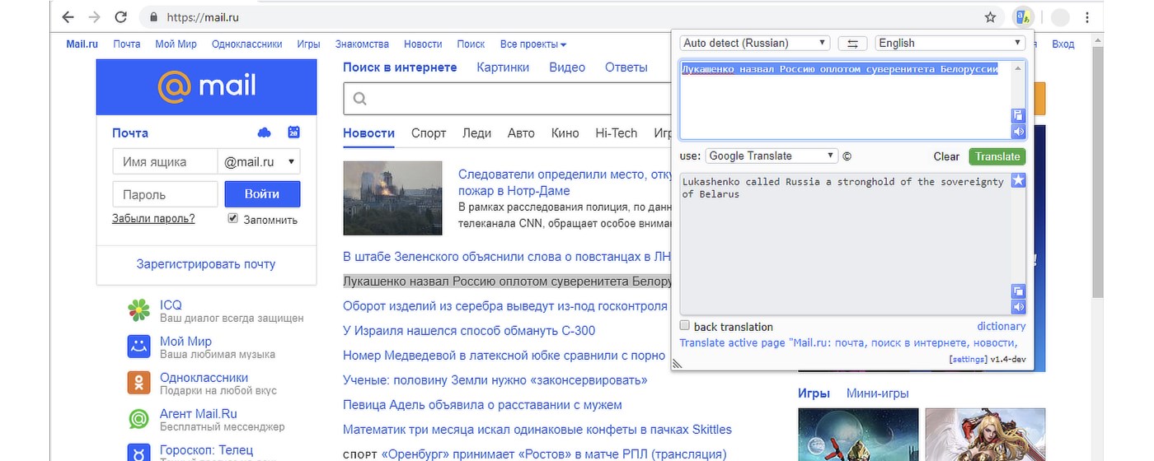Enable back translation checkbox
Screen dimensions: 1154x461
click(x=684, y=326)
